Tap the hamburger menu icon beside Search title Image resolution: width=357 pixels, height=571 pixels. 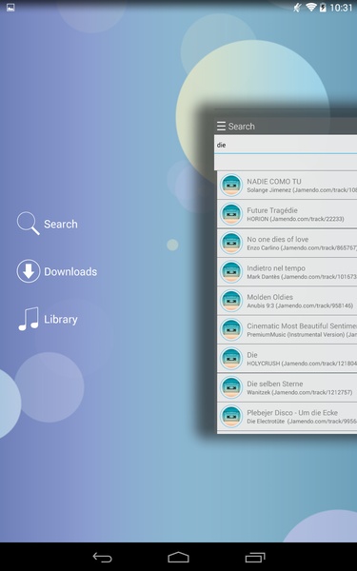(x=221, y=126)
